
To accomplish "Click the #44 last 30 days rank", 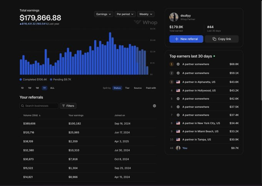I will coord(214,28).
